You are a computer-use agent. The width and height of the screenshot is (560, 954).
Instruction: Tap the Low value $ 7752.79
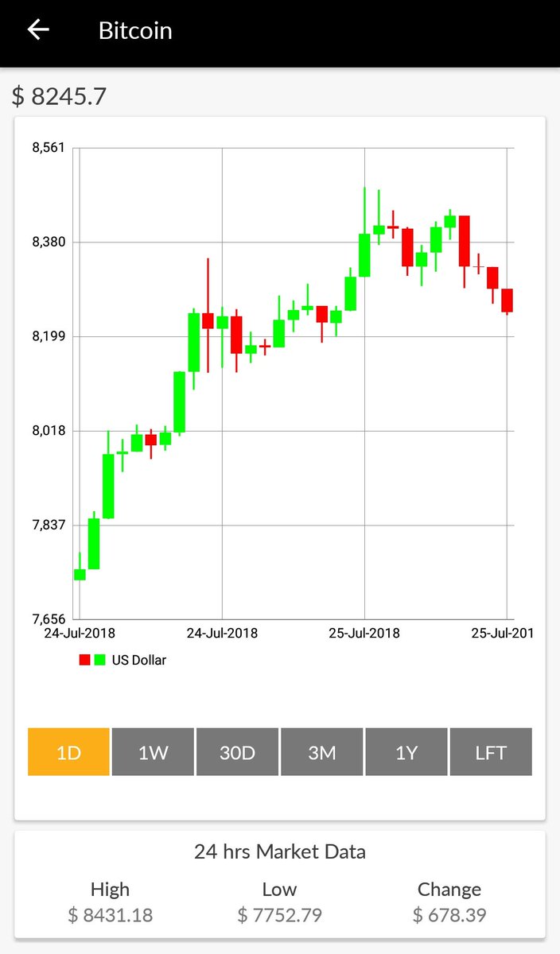click(280, 915)
